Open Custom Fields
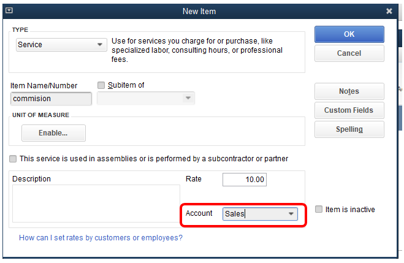404x263 pixels. (349, 110)
